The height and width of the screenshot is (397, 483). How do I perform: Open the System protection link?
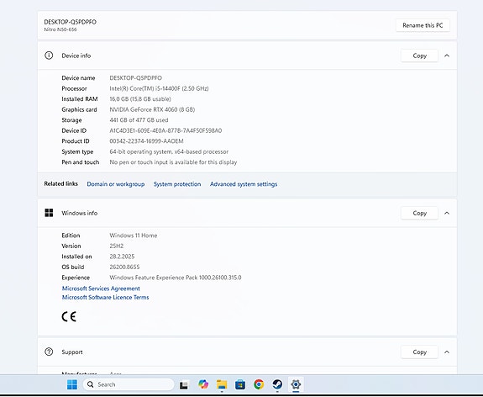tap(177, 184)
